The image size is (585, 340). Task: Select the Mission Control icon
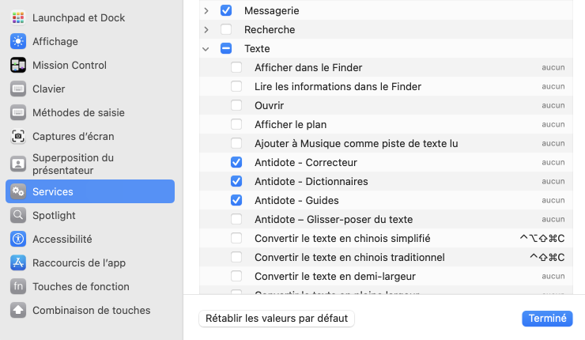tap(18, 65)
